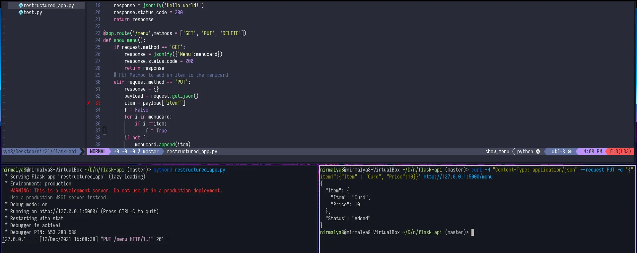
Task: Click the prompt cursor in the right terminal
Action: 473,232
